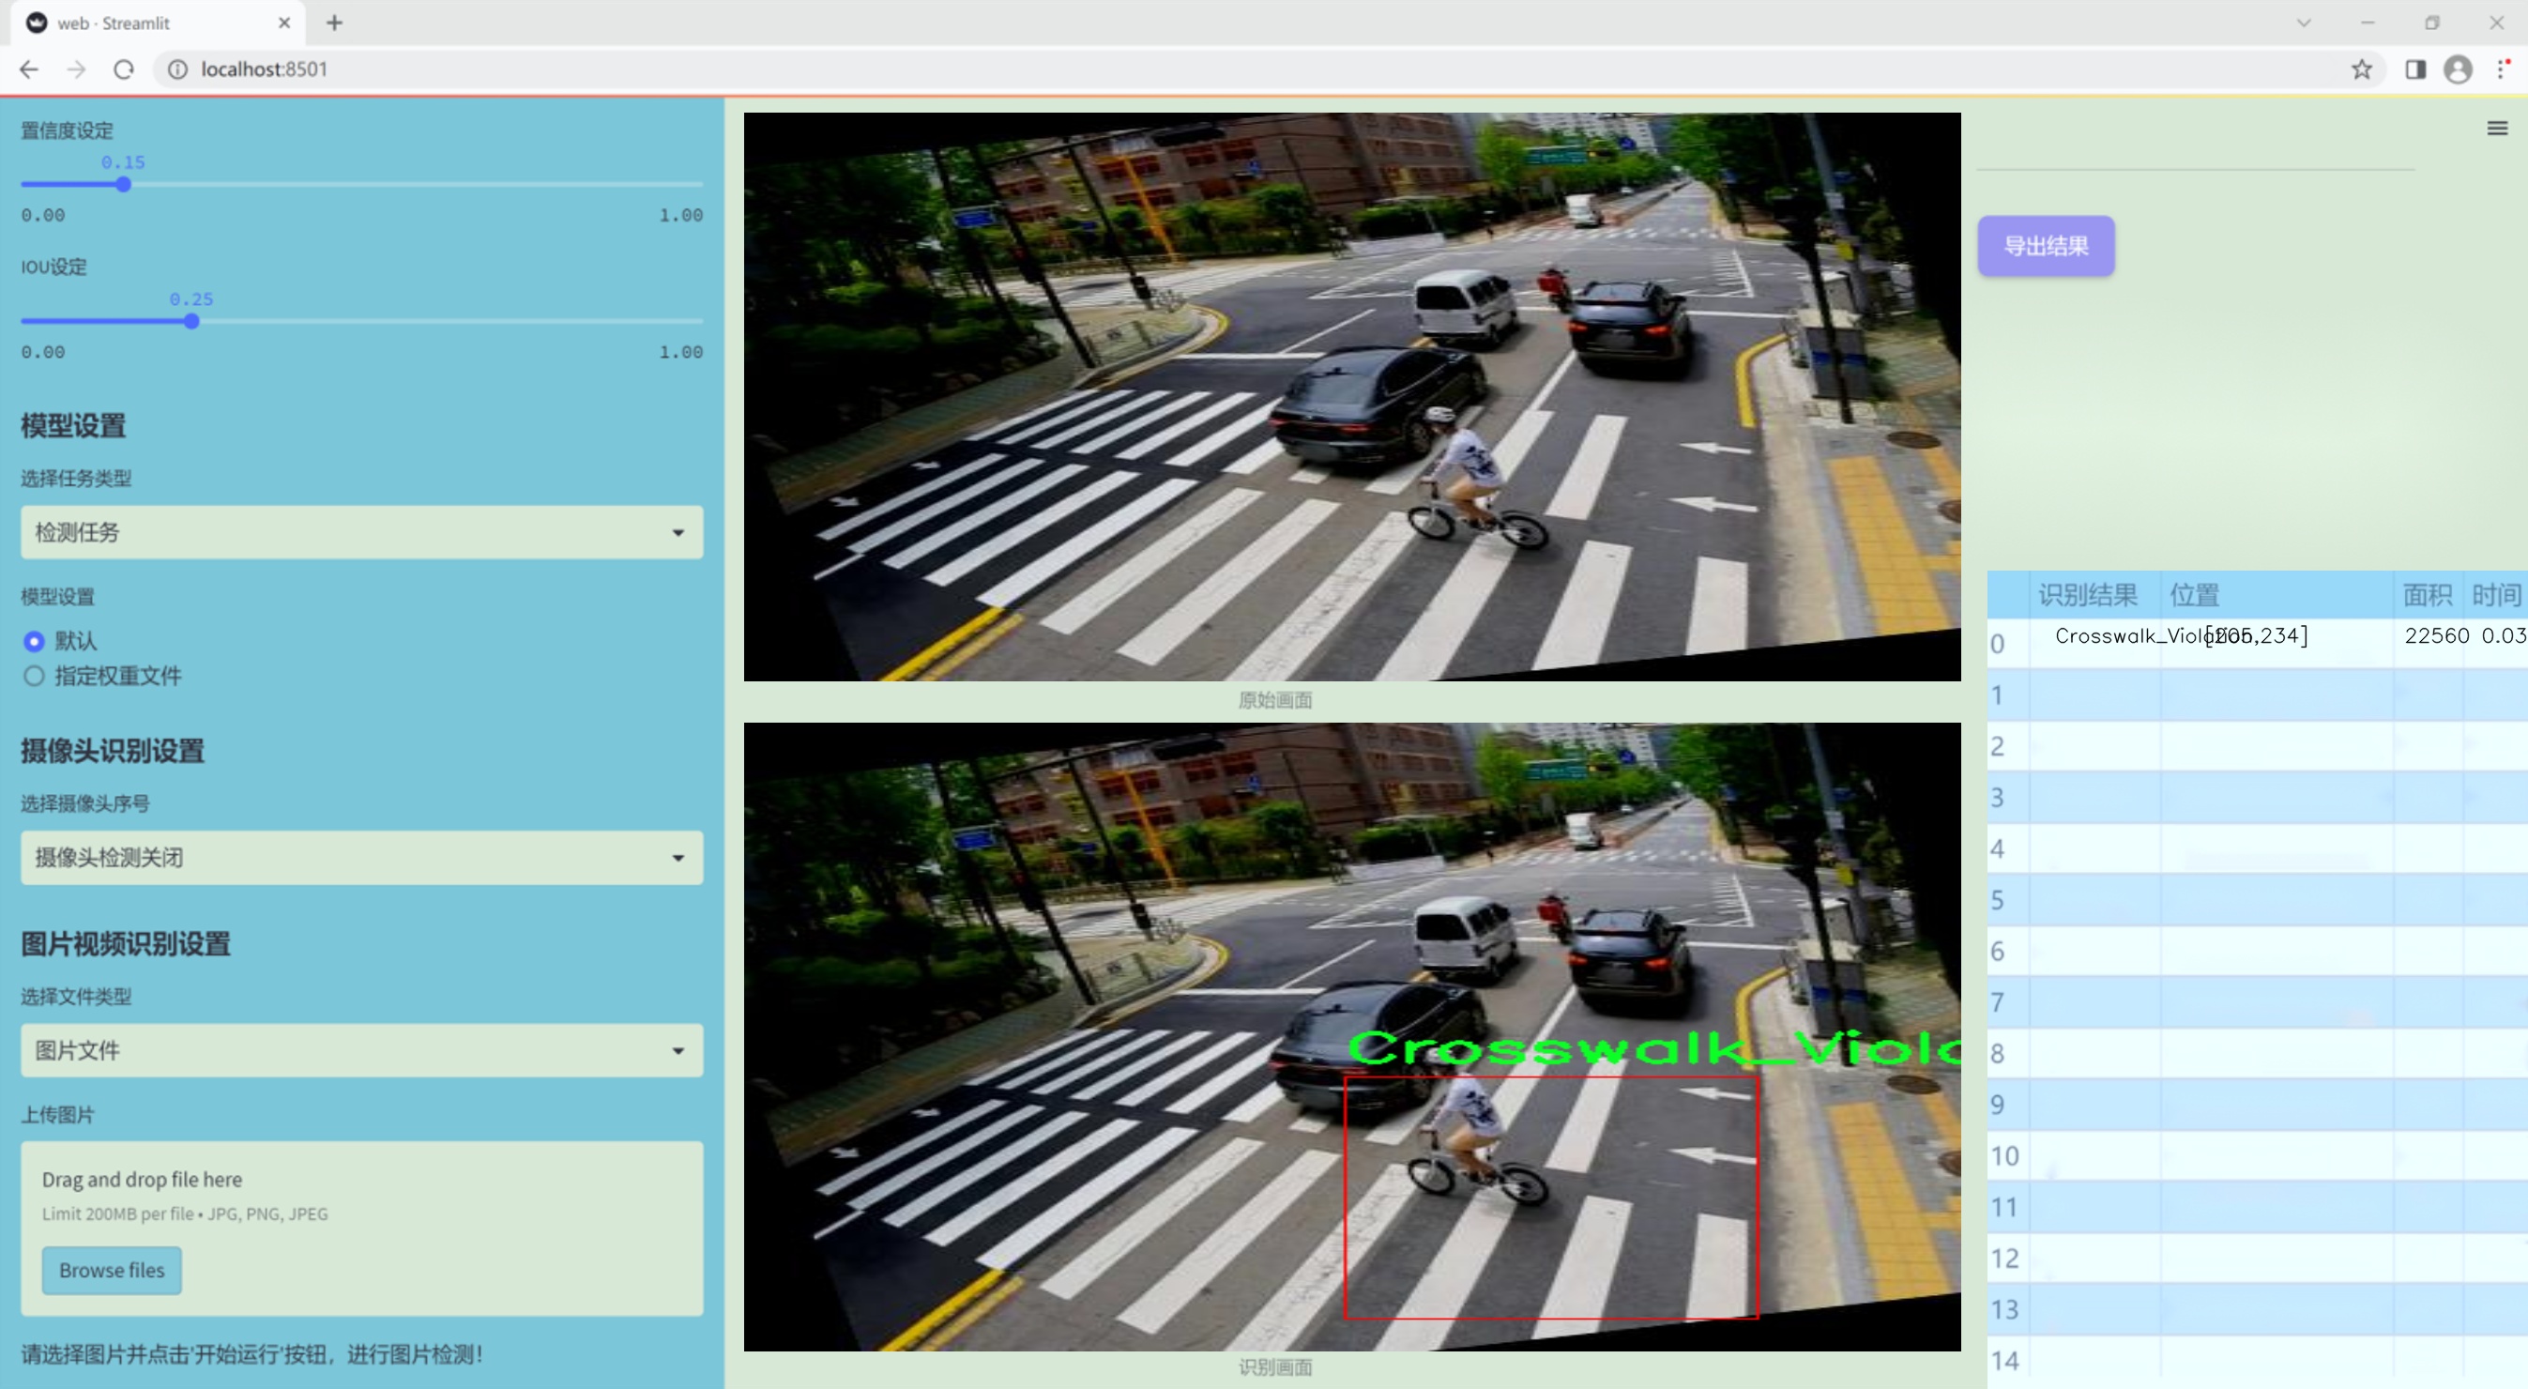Open the user profile avatar icon
The width and height of the screenshot is (2528, 1389).
[x=2458, y=69]
